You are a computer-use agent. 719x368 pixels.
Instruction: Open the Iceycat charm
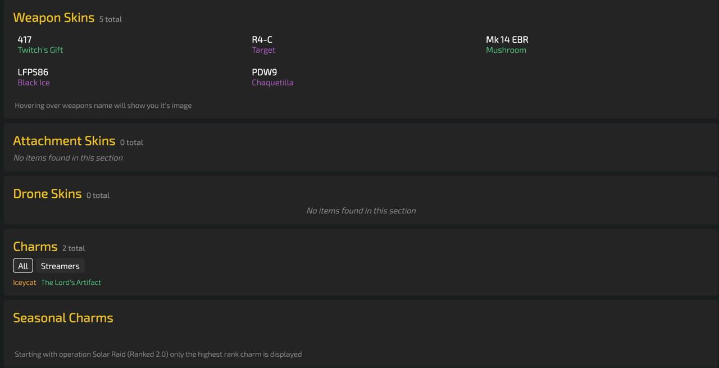tap(25, 283)
